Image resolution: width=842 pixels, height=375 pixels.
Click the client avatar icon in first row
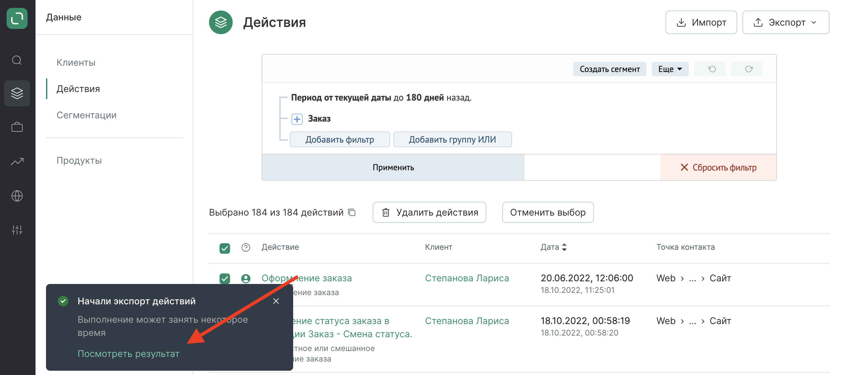pos(246,278)
